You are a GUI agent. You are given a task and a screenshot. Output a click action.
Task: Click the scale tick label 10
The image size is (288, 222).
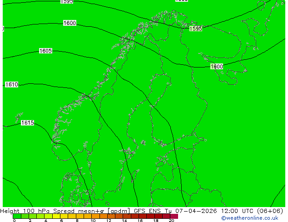(93, 221)
